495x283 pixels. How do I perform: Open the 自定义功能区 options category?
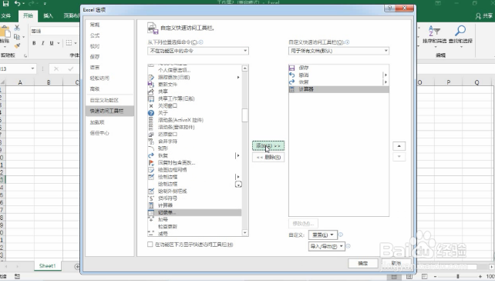(104, 100)
